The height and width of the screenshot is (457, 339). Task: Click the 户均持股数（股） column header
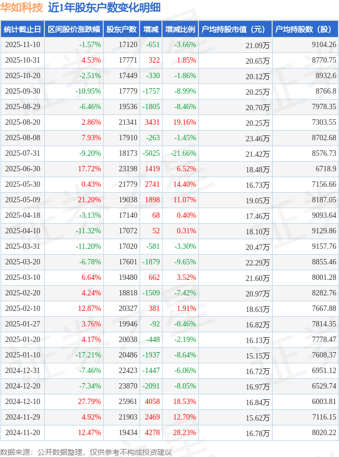(x=305, y=29)
